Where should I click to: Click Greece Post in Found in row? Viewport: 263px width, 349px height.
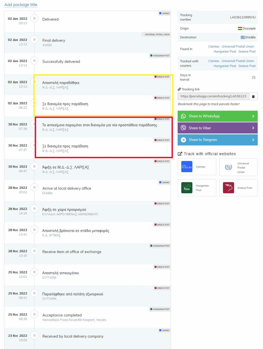click(247, 51)
